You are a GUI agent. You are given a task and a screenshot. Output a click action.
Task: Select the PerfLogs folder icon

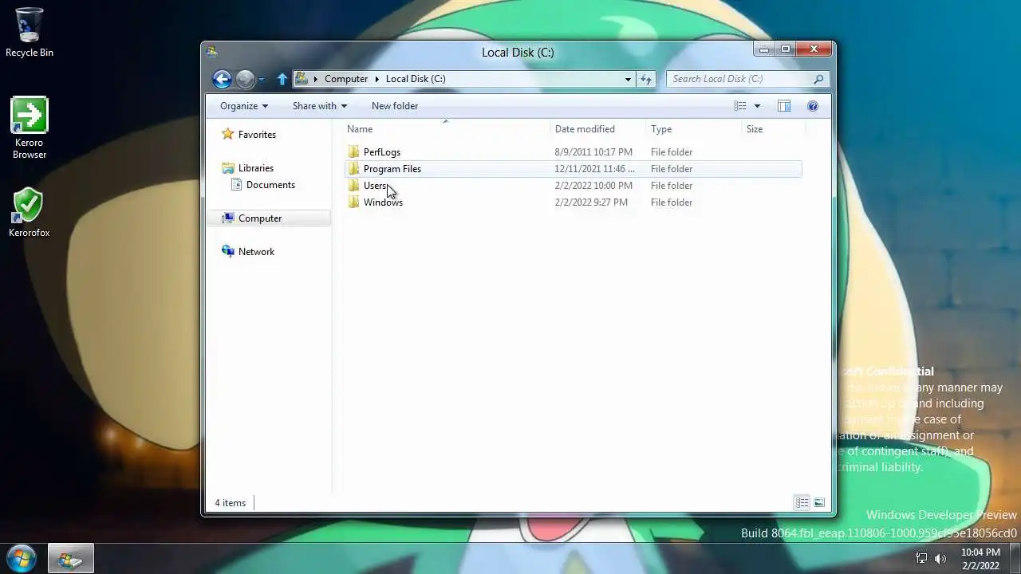point(354,152)
